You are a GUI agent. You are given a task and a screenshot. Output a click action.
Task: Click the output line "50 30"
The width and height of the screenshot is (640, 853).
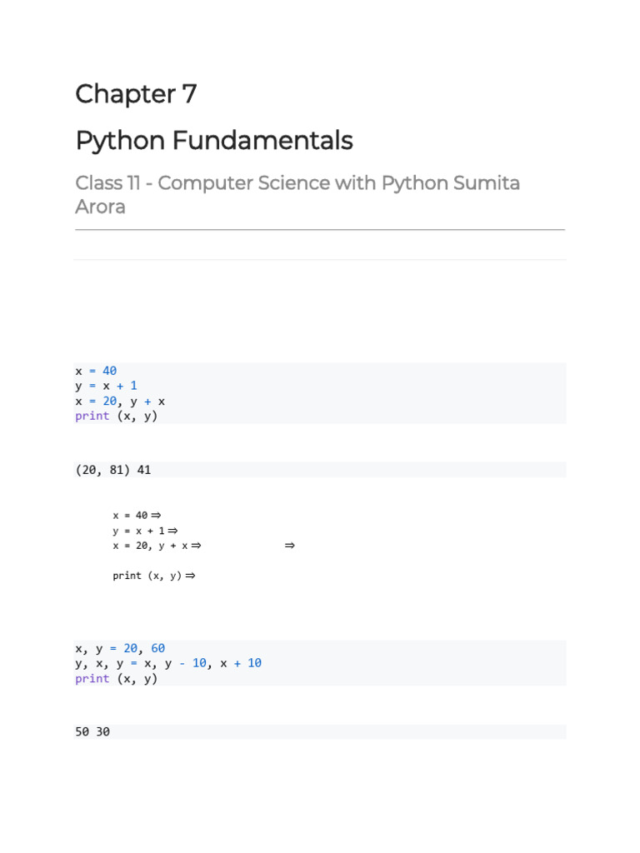(92, 732)
